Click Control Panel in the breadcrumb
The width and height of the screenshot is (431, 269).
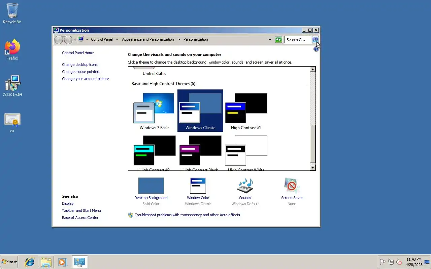pyautogui.click(x=102, y=39)
